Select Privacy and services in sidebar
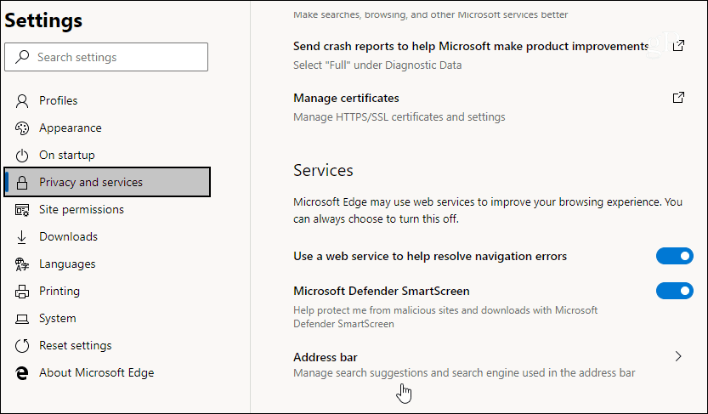The width and height of the screenshot is (708, 414). click(107, 182)
